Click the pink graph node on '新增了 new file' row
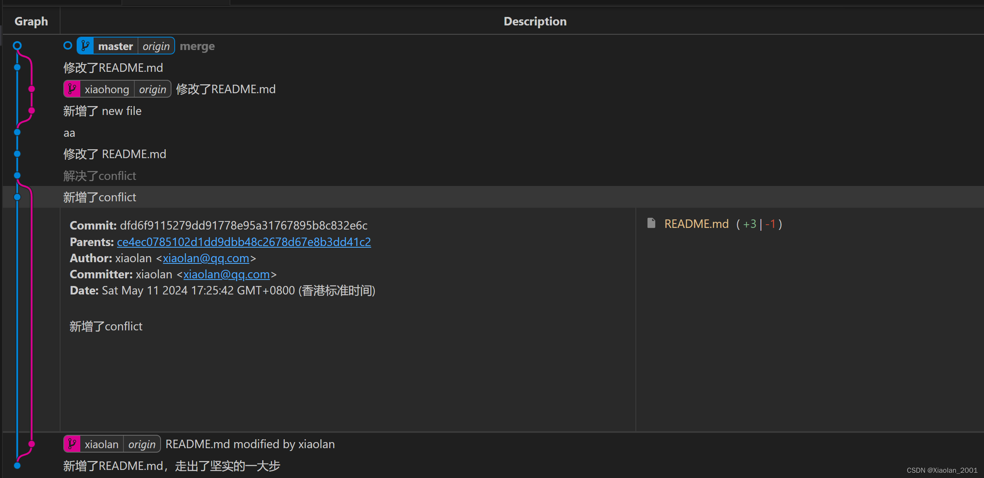Viewport: 984px width, 478px height. click(31, 111)
